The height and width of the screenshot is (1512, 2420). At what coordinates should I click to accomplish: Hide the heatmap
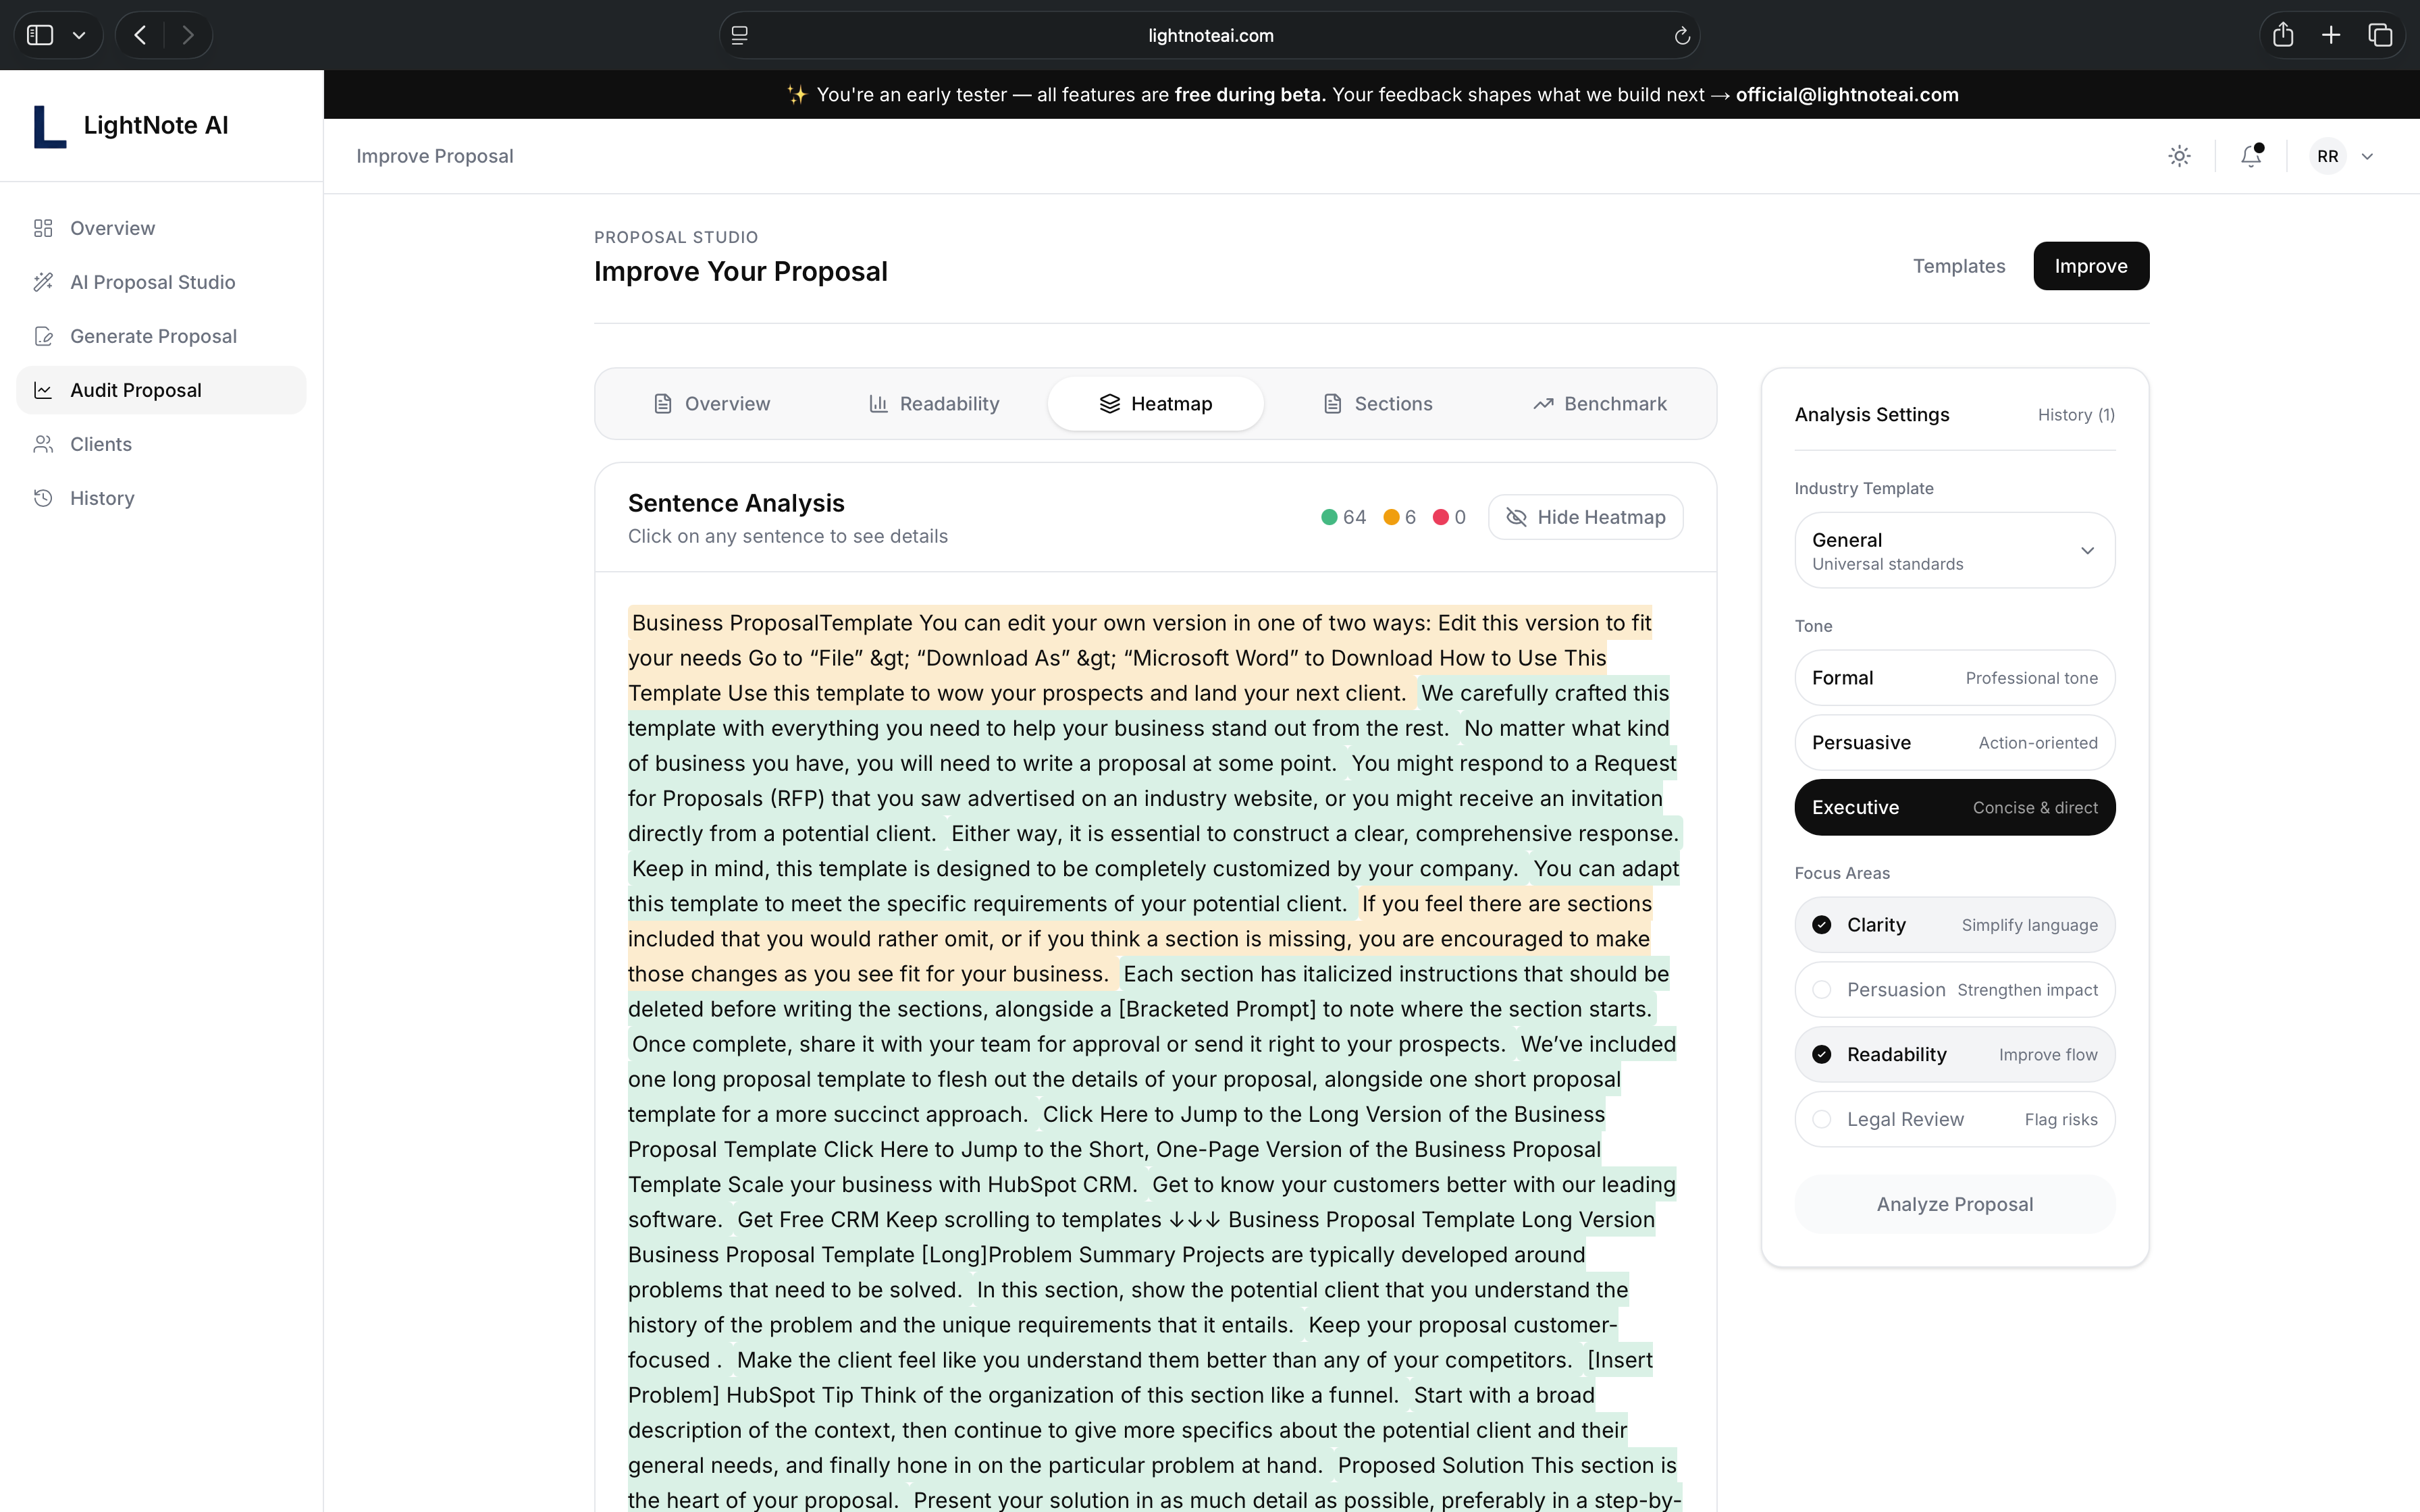pos(1585,517)
